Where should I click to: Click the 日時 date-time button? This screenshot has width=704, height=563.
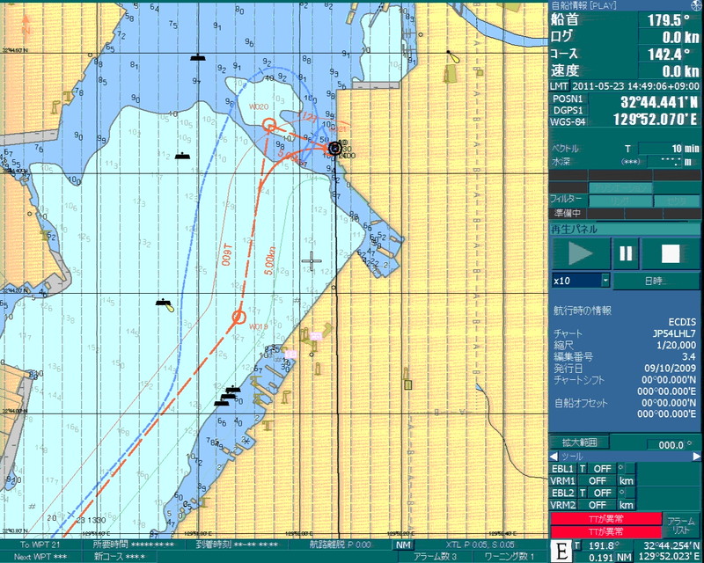(656, 281)
